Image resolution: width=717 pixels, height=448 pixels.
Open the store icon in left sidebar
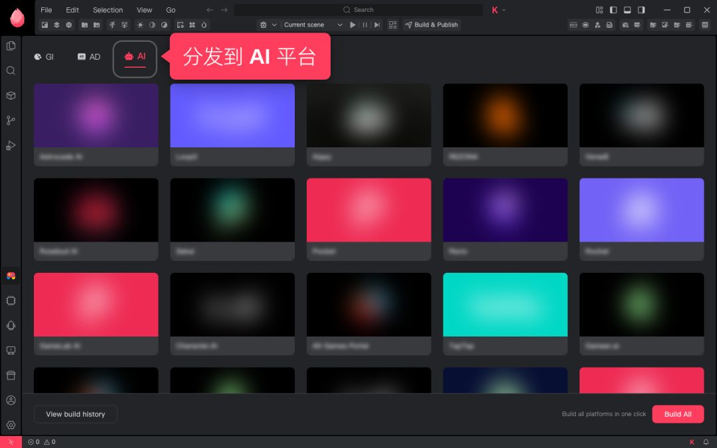point(11,375)
